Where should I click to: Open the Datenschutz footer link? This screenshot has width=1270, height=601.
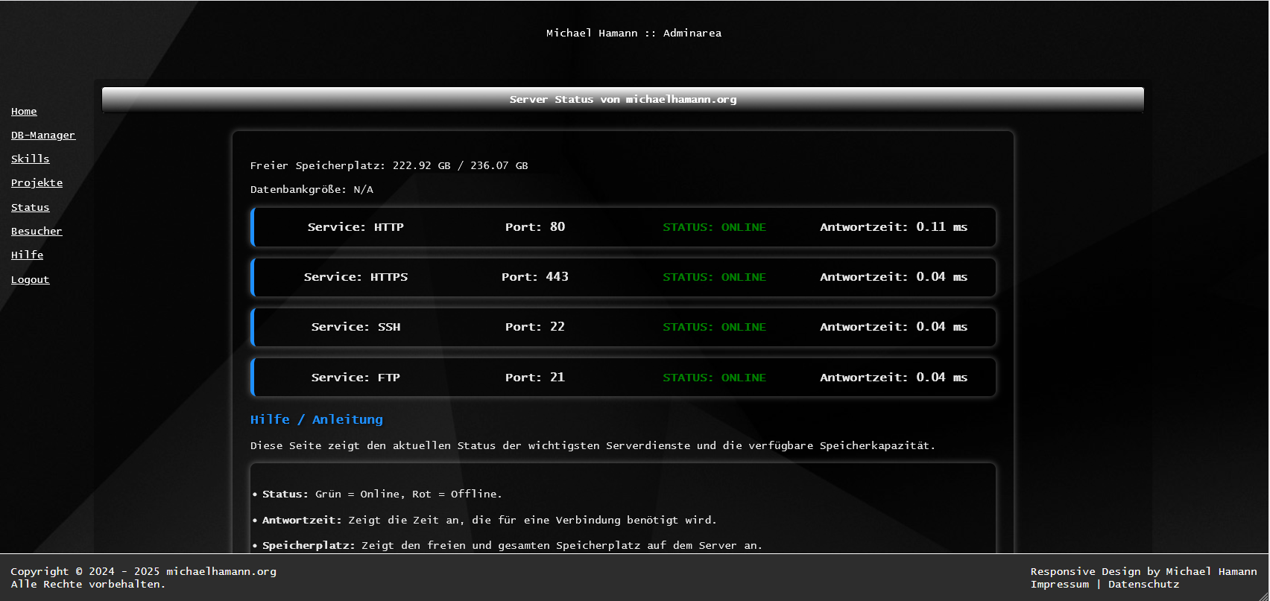[x=1144, y=584]
